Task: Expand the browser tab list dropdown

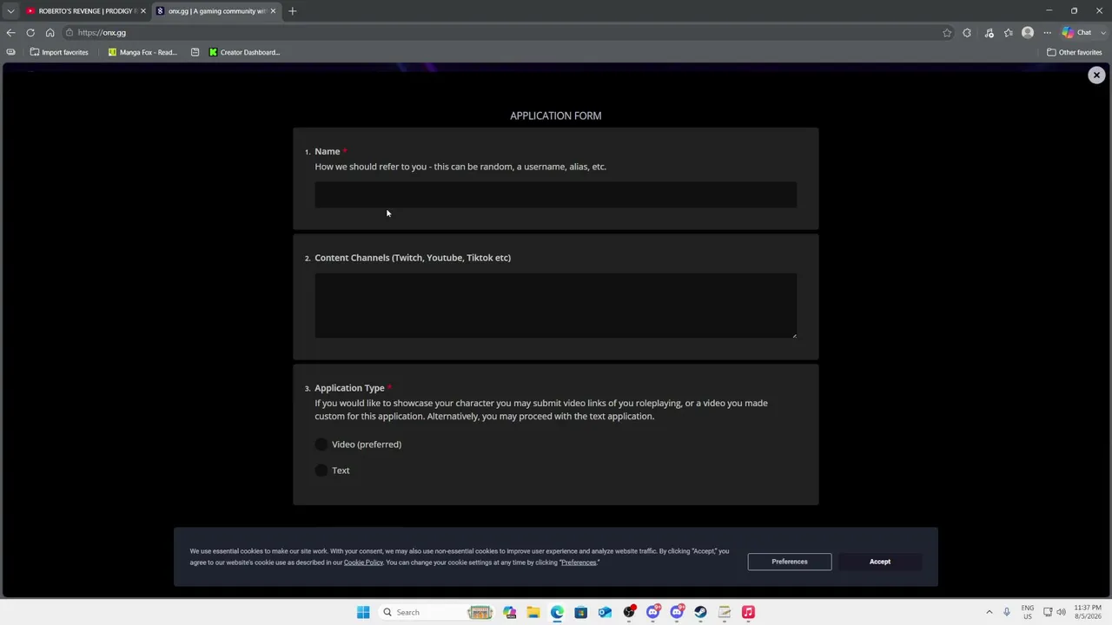Action: (10, 11)
